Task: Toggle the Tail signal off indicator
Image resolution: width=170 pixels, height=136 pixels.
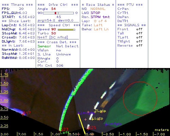Action: point(139,33)
